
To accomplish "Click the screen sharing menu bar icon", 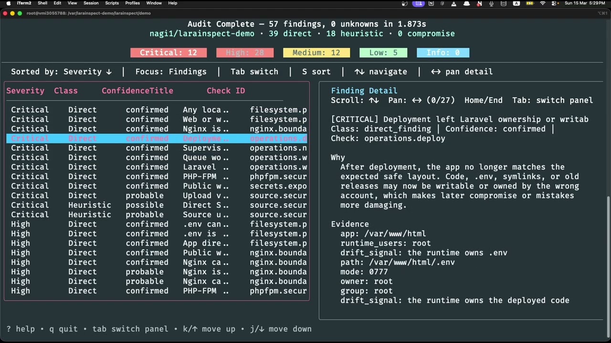I will [x=419, y=3].
